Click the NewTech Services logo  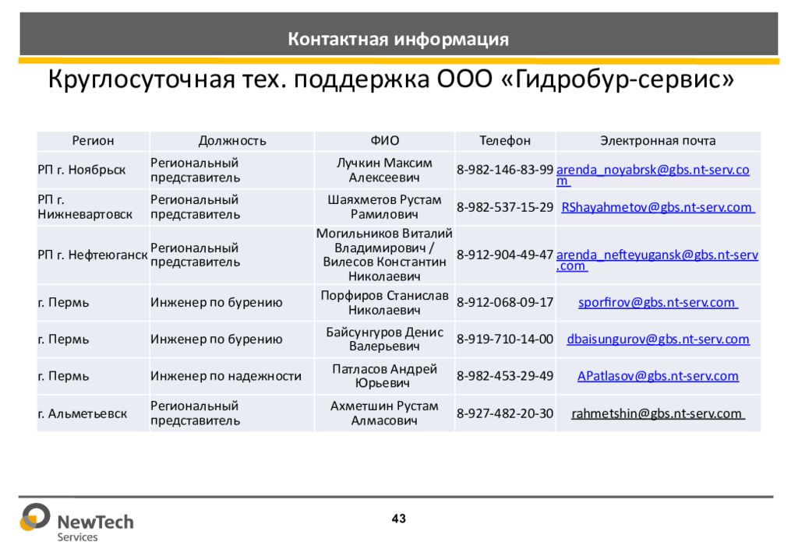tap(76, 522)
